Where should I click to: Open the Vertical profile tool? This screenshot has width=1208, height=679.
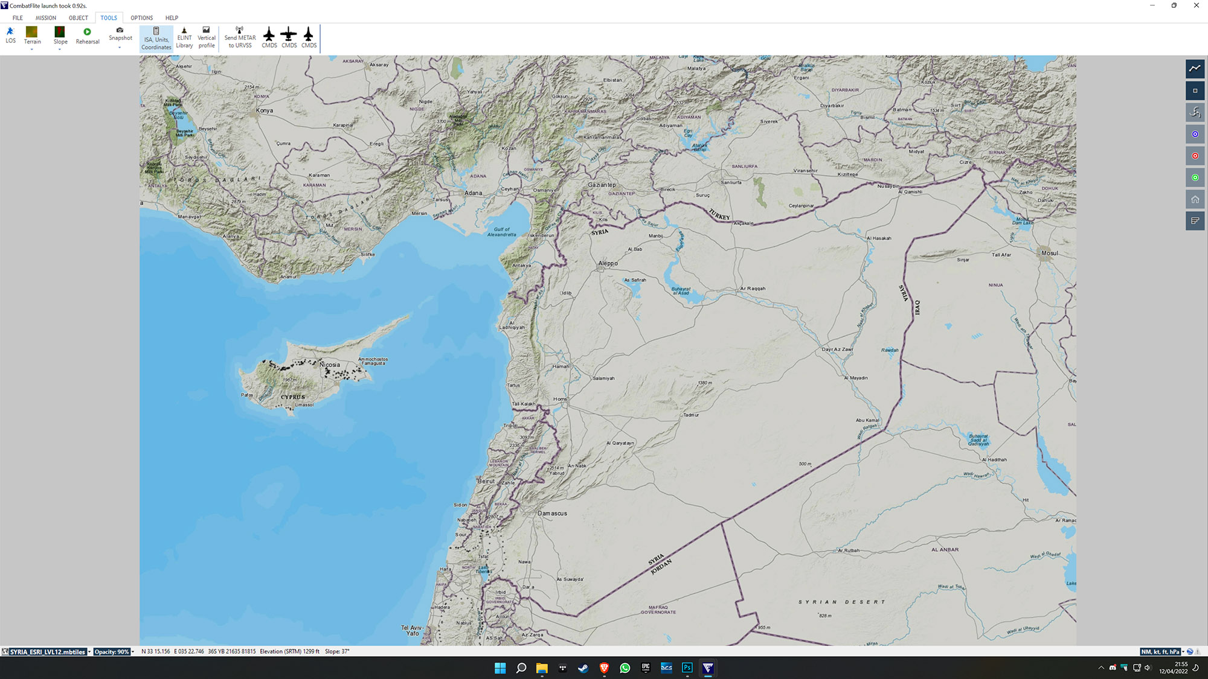(x=207, y=37)
